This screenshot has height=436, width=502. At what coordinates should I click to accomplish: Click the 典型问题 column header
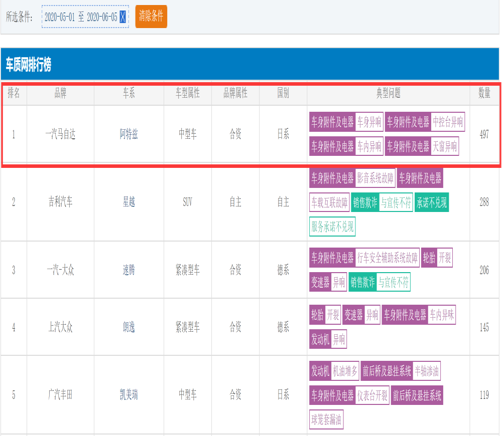[x=389, y=93]
